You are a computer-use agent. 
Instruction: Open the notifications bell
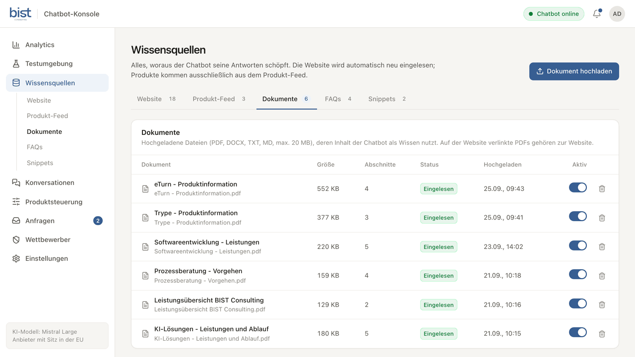(x=597, y=14)
